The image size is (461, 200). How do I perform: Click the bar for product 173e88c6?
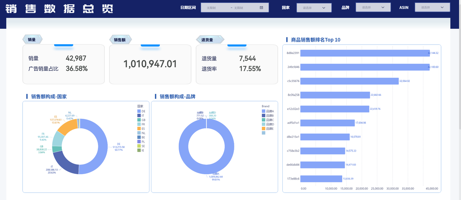[x=321, y=178]
